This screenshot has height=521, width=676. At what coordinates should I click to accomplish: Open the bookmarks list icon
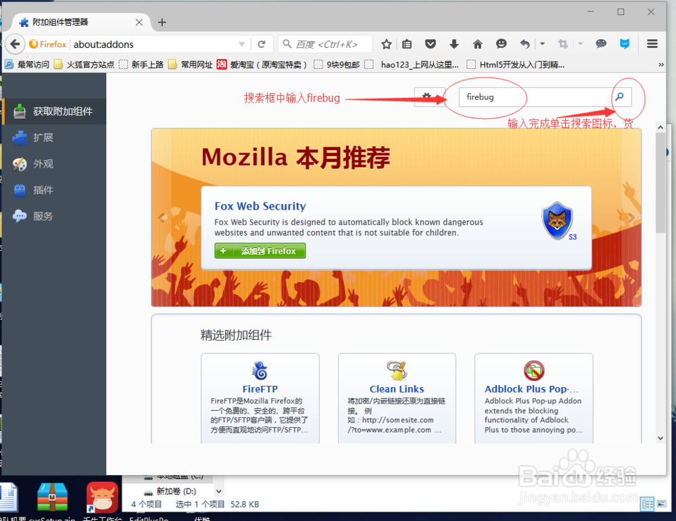407,44
